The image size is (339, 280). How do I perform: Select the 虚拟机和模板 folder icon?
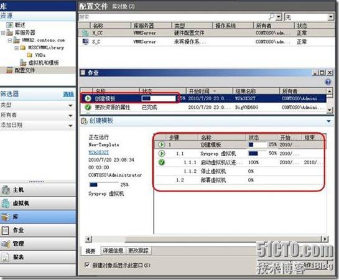pyautogui.click(x=23, y=63)
